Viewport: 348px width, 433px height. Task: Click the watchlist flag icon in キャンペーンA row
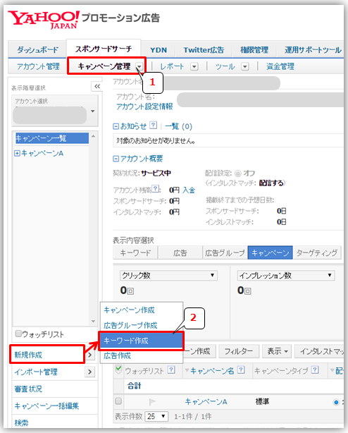[152, 401]
